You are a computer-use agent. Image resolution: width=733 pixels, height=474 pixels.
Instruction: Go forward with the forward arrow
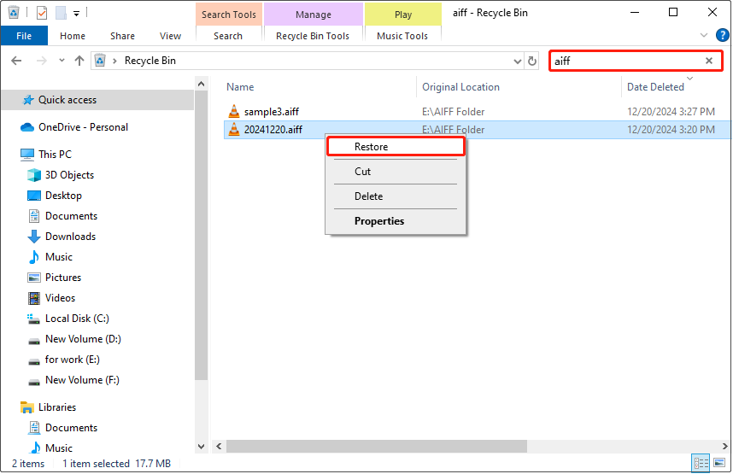pos(42,61)
